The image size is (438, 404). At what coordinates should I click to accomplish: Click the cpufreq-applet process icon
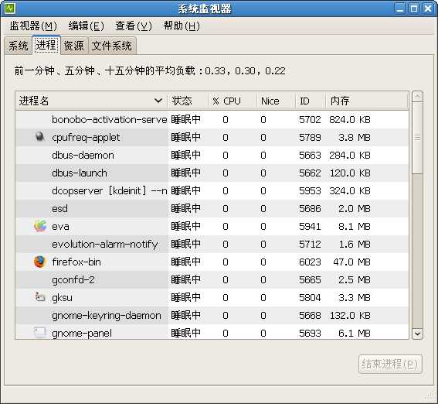40,137
